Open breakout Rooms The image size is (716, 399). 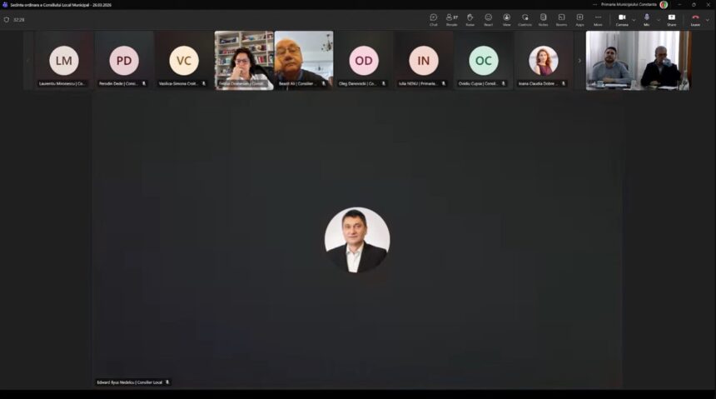coord(561,19)
